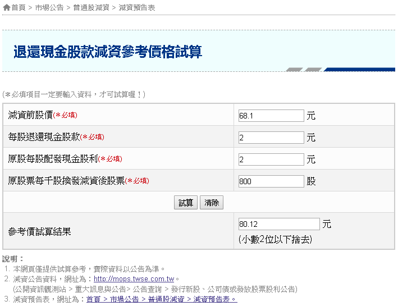
Task: Select the 參考價試算結果 field showing 80.12
Action: pyautogui.click(x=279, y=224)
